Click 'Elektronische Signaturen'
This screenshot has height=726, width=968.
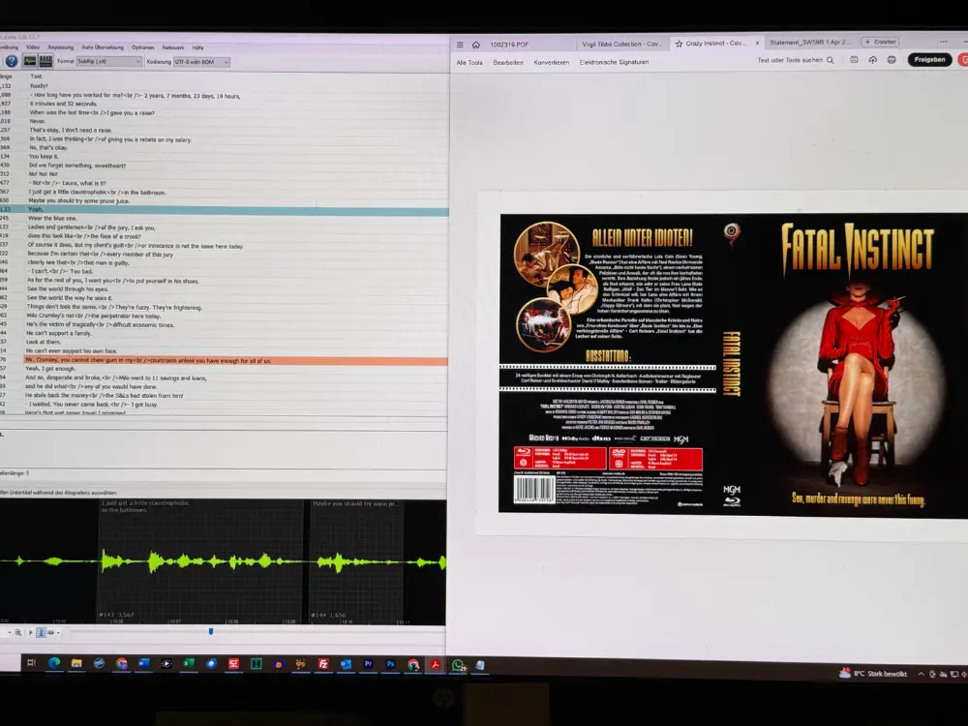pyautogui.click(x=614, y=62)
